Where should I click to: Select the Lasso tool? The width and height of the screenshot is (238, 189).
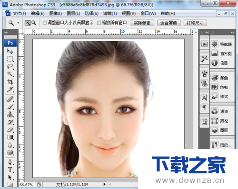point(10,66)
